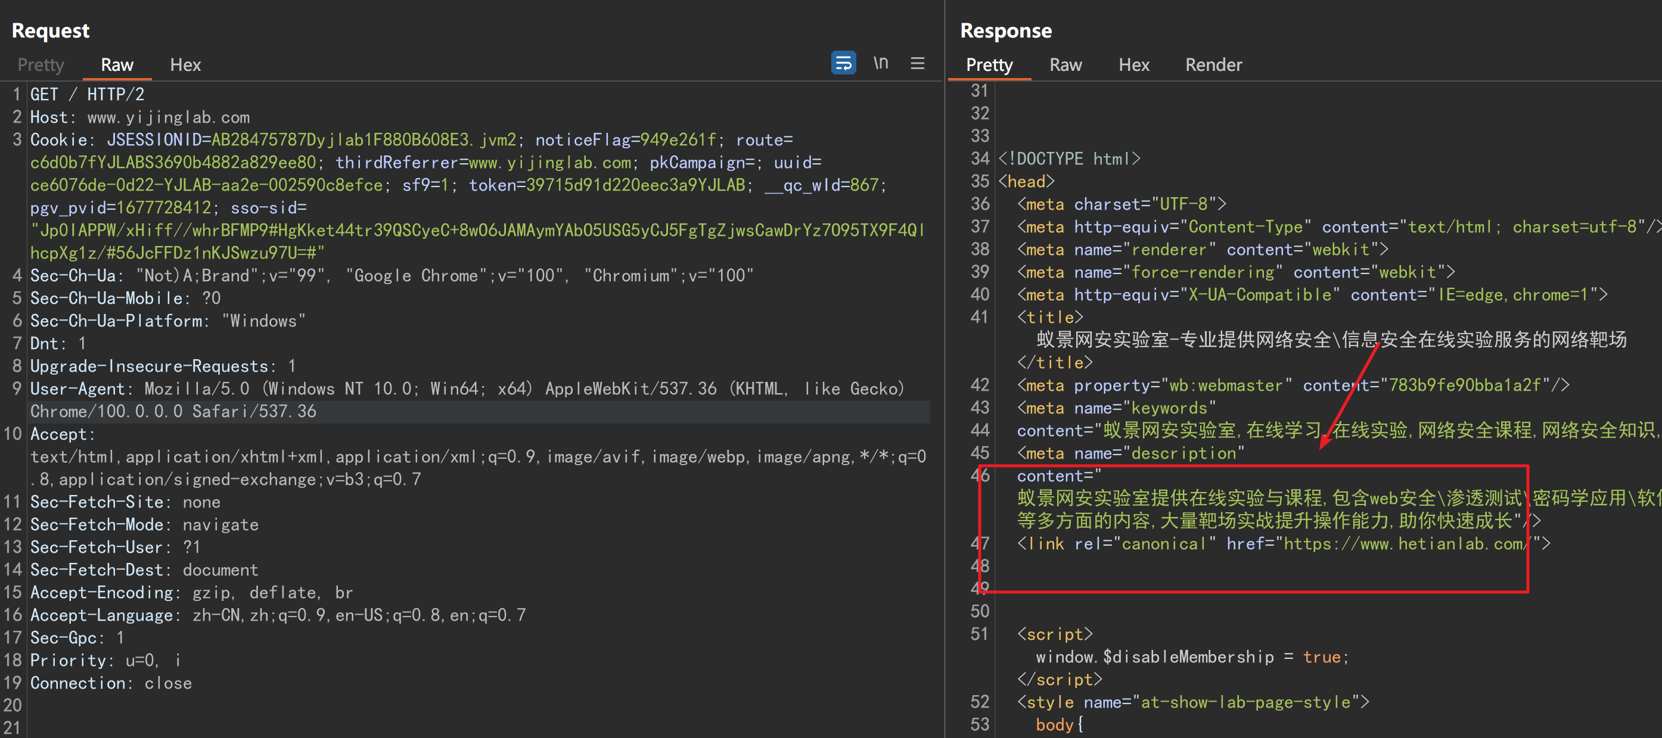Click the wb:webmaster meta property line
The image size is (1662, 738).
1293,385
